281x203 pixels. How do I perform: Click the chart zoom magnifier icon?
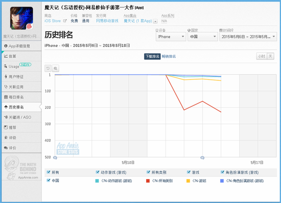tap(56, 69)
